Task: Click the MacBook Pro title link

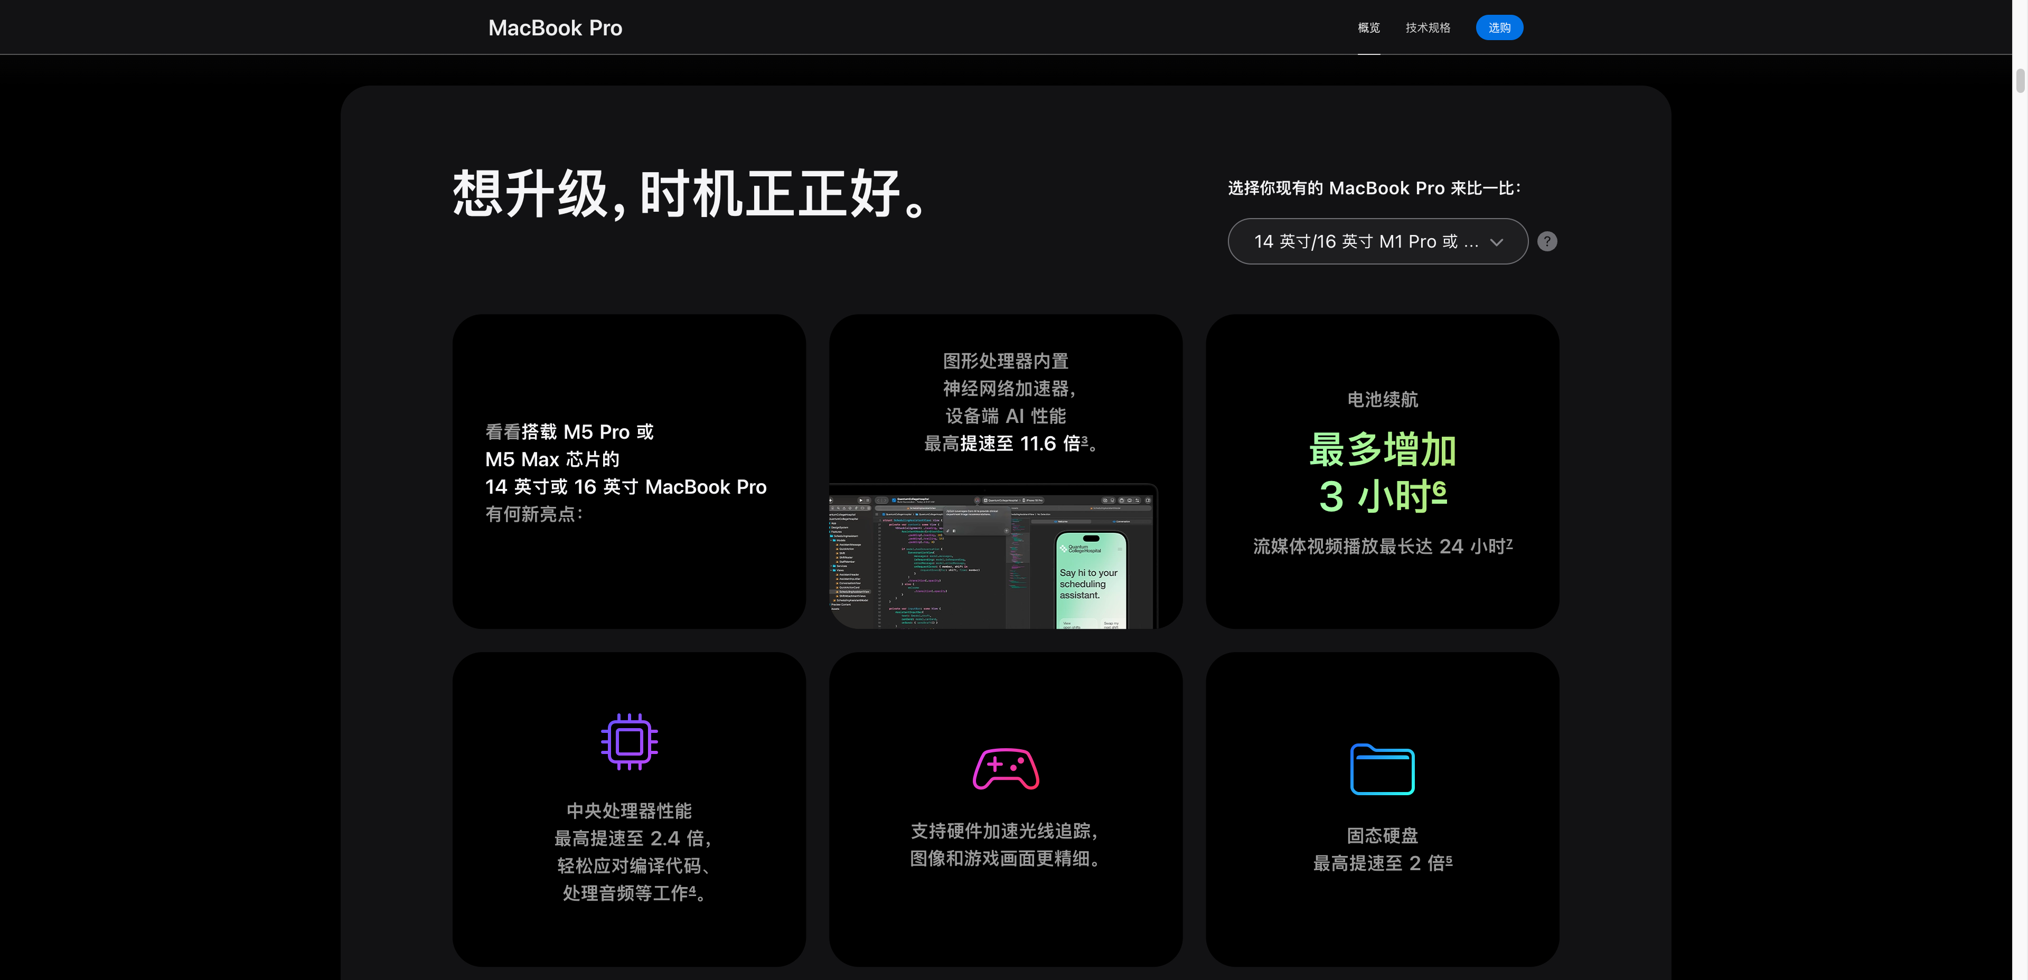Action: coord(555,29)
